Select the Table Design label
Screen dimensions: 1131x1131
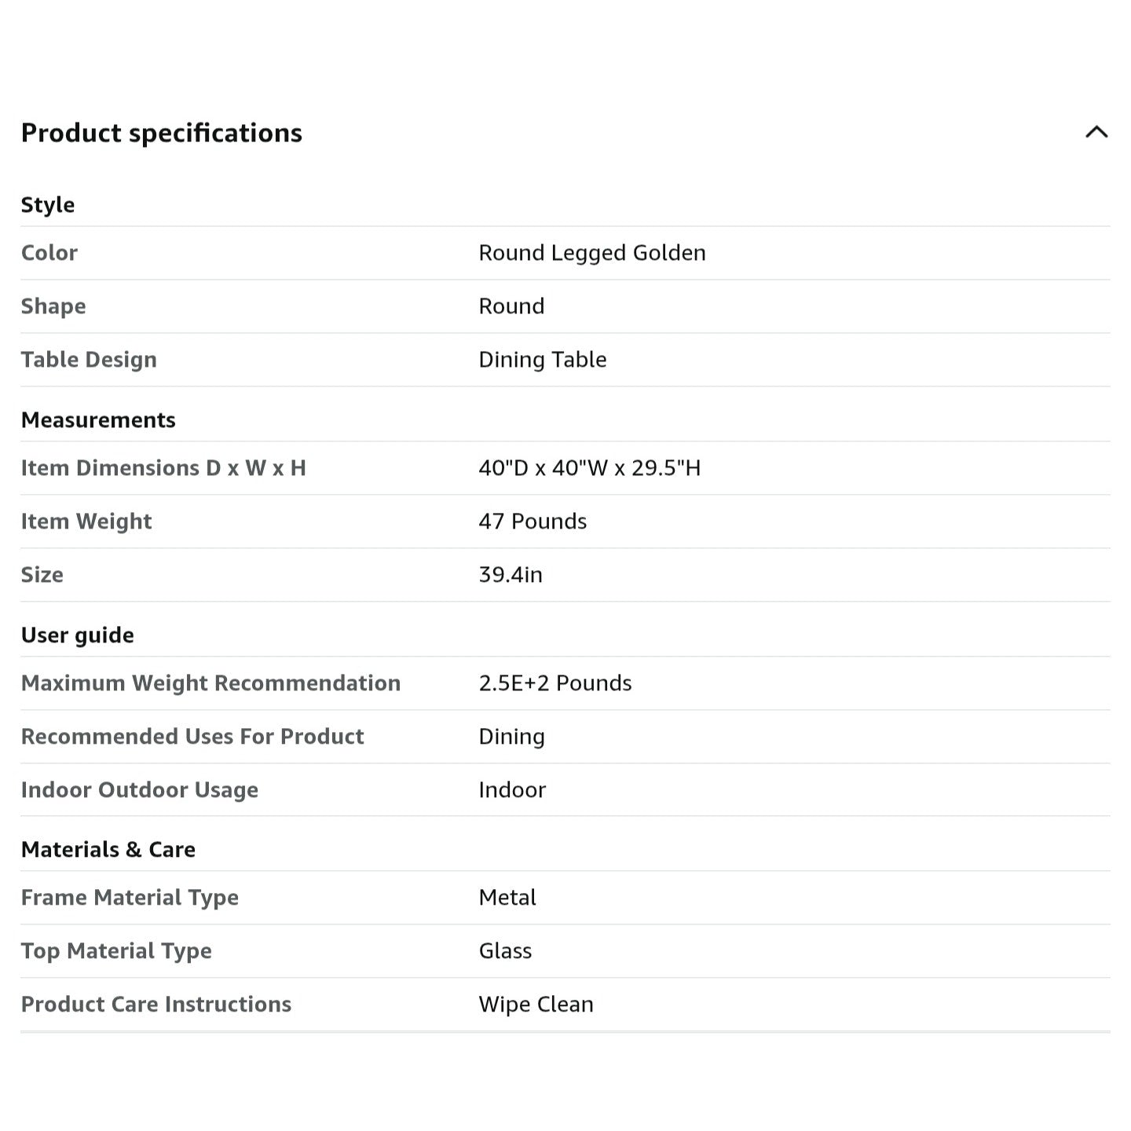point(89,360)
